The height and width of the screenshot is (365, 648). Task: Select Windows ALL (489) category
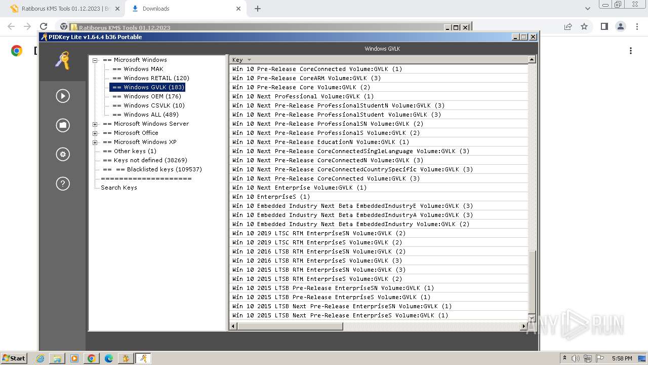pyautogui.click(x=145, y=115)
